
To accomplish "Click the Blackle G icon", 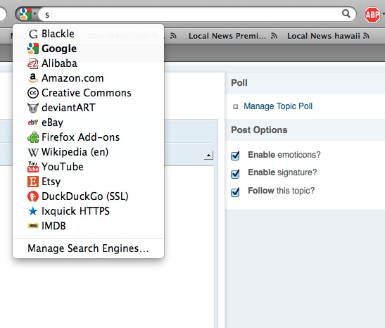I will pyautogui.click(x=33, y=34).
